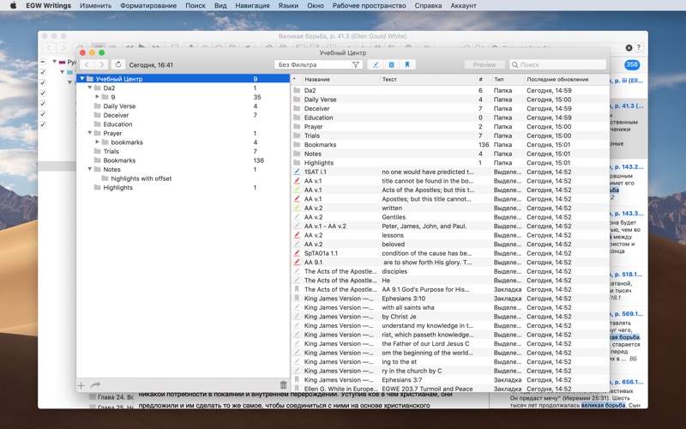Collapse the Prayer folder triangle
Screen dimensions: 686x429
90,133
